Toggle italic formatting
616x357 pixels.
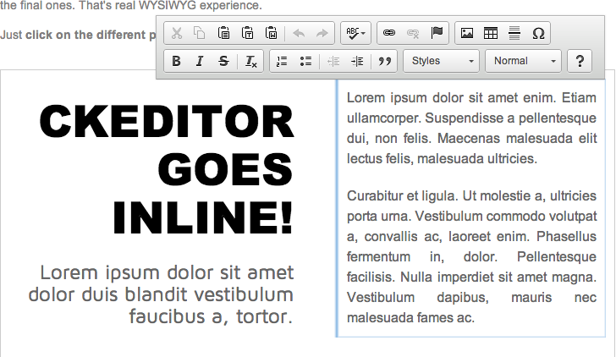pyautogui.click(x=200, y=61)
